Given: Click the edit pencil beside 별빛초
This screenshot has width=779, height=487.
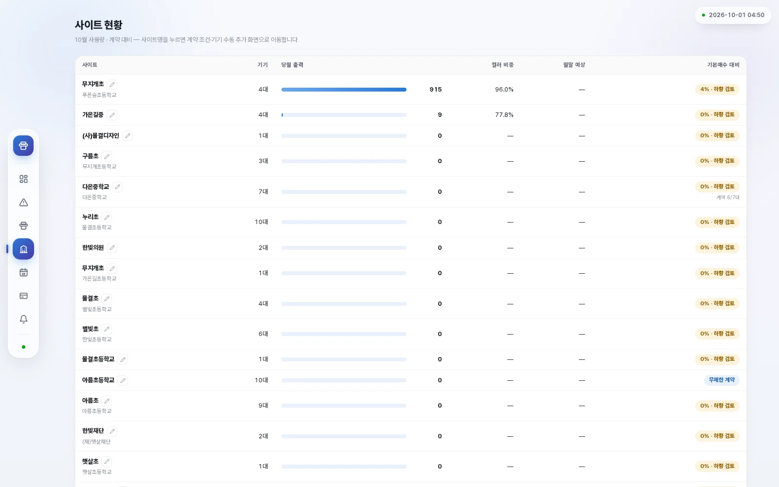Looking at the screenshot, I should point(107,329).
